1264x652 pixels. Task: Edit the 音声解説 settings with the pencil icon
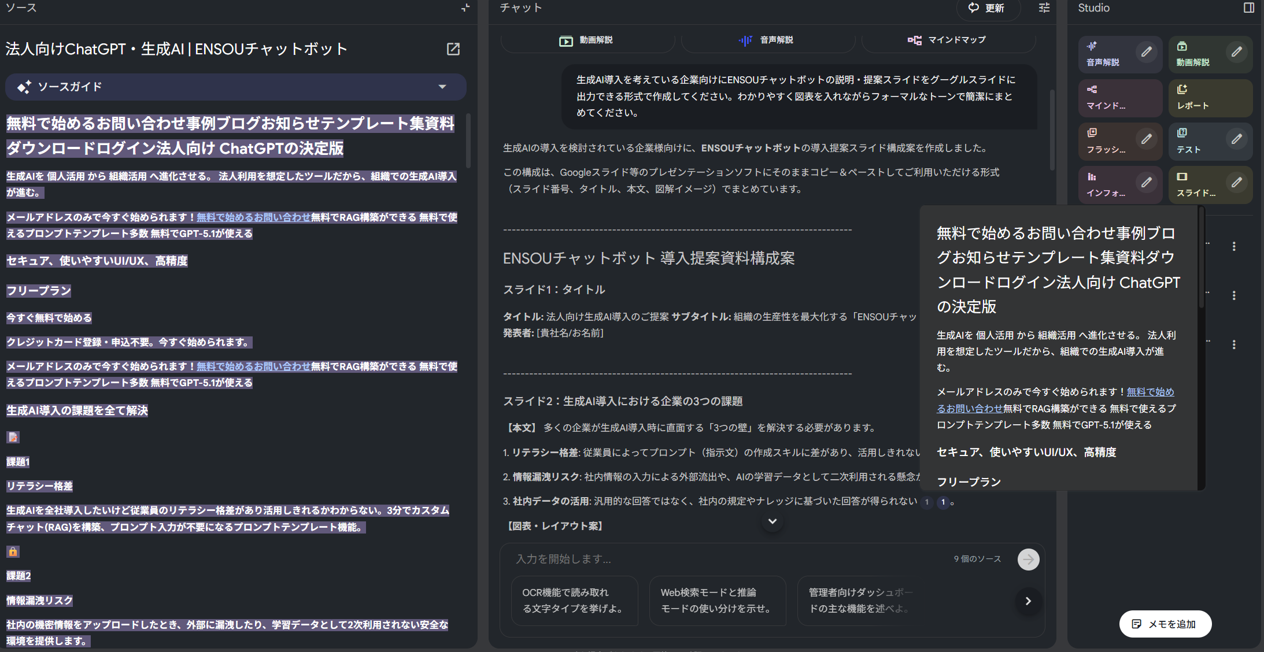coord(1147,51)
